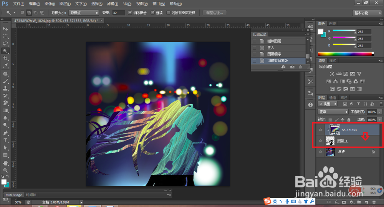The height and width of the screenshot is (207, 384).
Task: Select the Crop tool
Action: pyautogui.click(x=5, y=58)
